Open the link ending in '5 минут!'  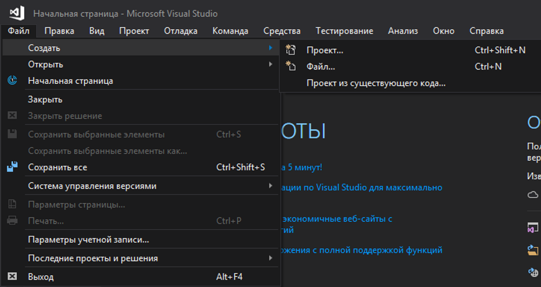click(x=301, y=167)
